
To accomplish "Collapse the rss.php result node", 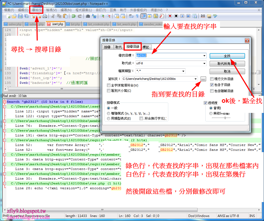I will click(5, 183).
